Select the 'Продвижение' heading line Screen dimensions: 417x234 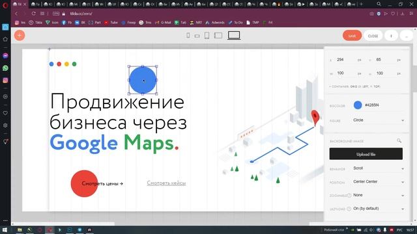(x=117, y=101)
